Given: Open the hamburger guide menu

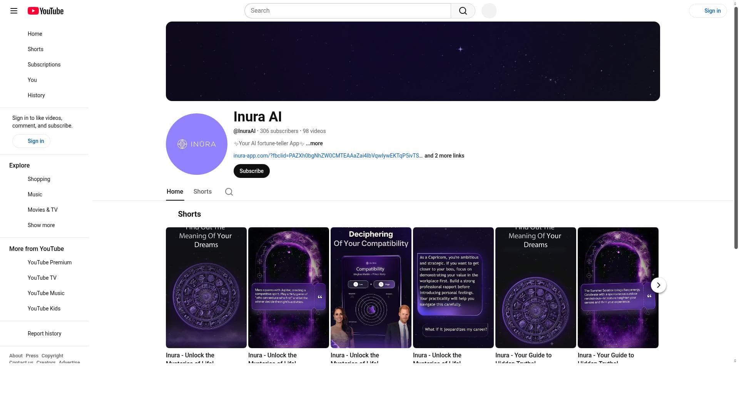Looking at the screenshot, I should [x=14, y=11].
